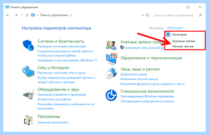Image resolution: width=209 pixels, height=135 pixels.
Task: Click the refresh icon in address bar
Action: tap(147, 15)
